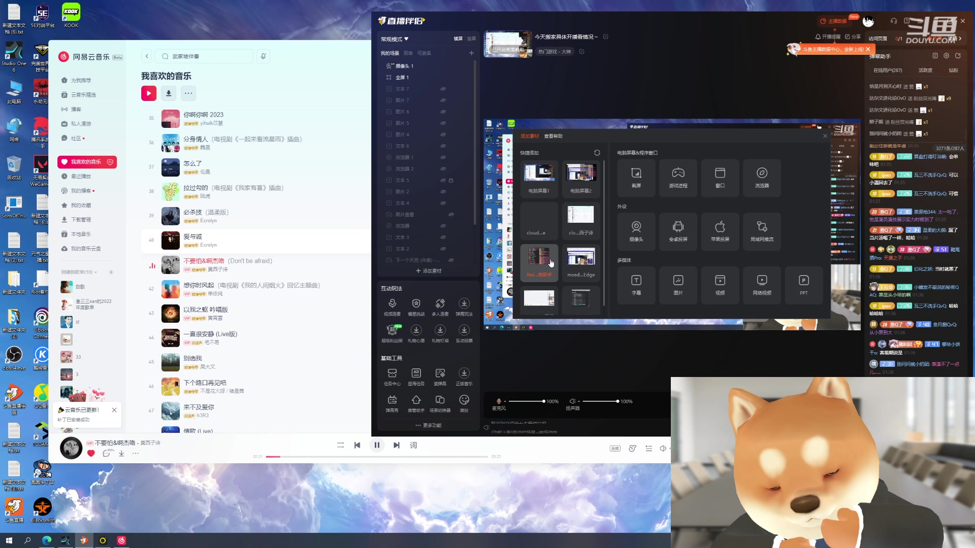Add a PPT media source
Screen dimensions: 975x548
pyautogui.click(x=803, y=284)
